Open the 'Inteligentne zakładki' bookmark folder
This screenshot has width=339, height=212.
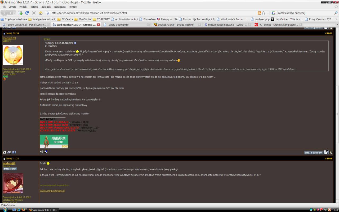[42, 19]
